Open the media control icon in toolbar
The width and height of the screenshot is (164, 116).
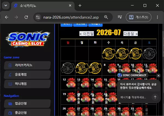(120, 17)
